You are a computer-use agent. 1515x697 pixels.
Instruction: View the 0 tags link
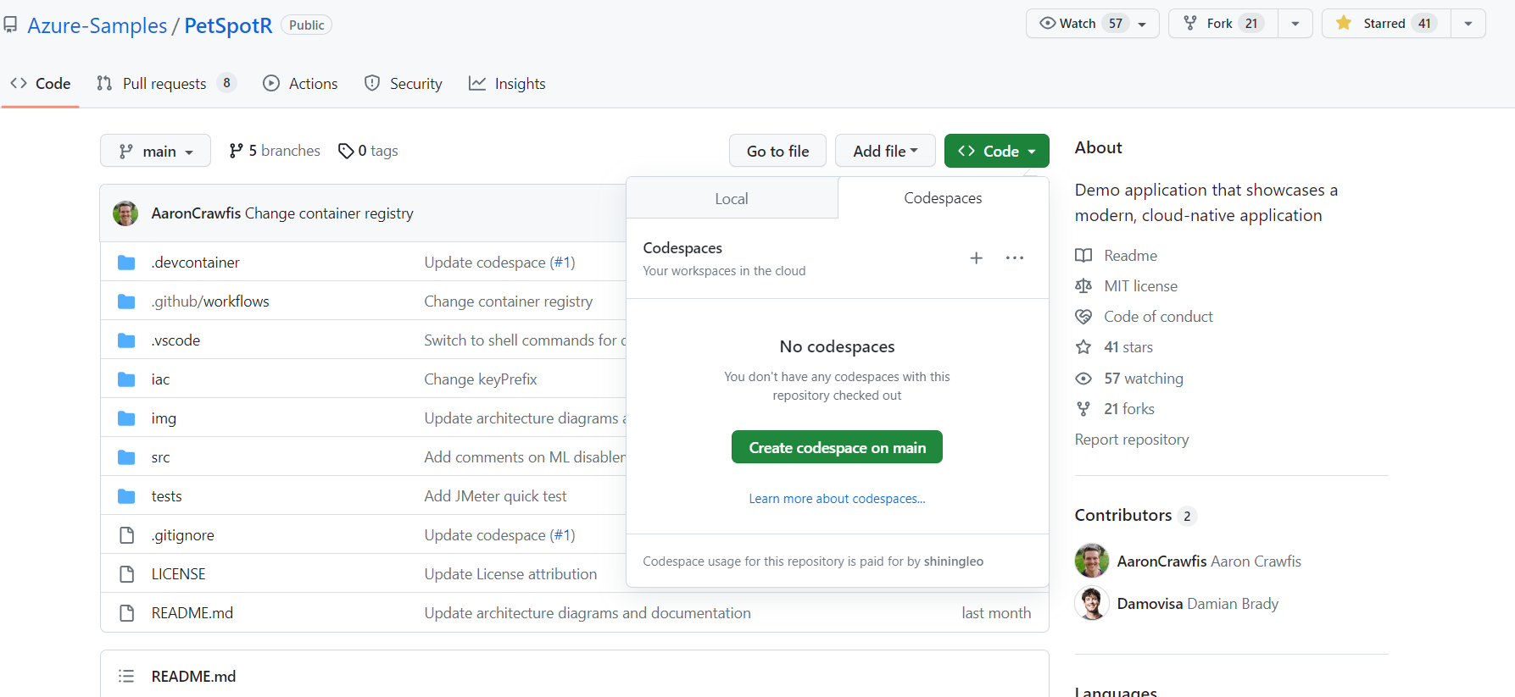[x=368, y=151]
